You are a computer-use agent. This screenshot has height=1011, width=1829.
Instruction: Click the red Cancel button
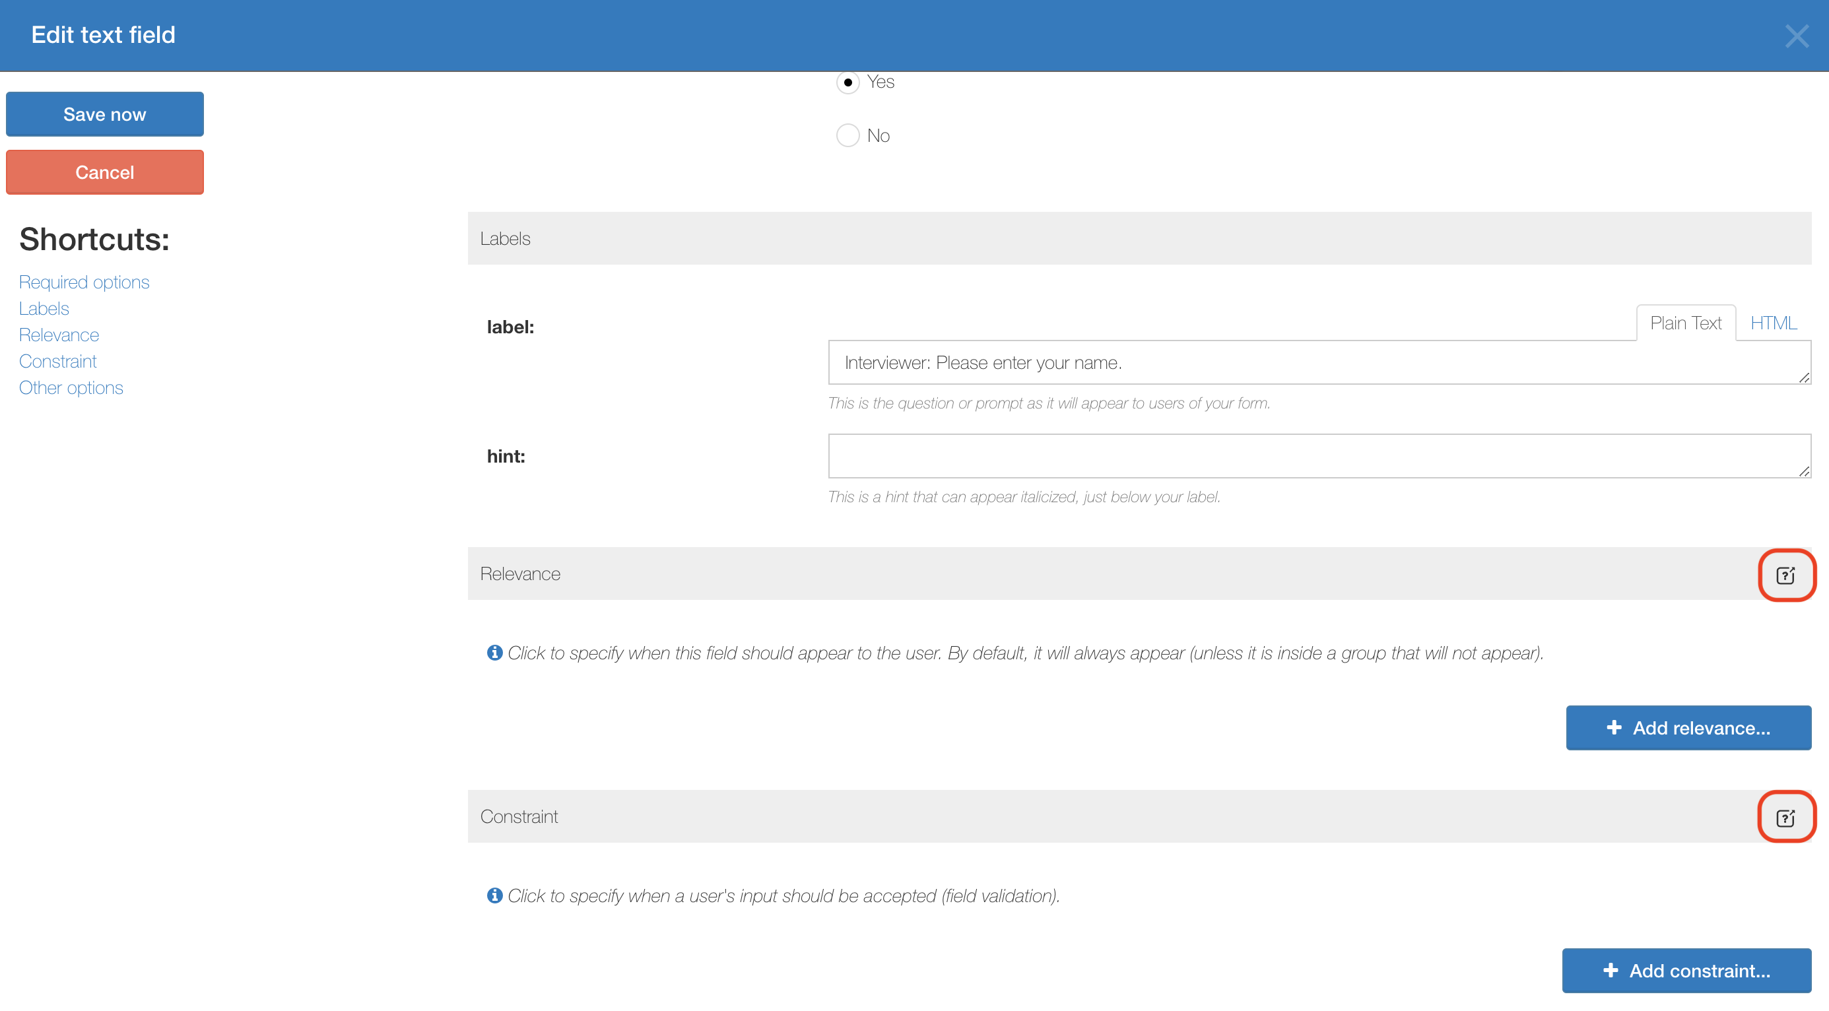tap(105, 172)
